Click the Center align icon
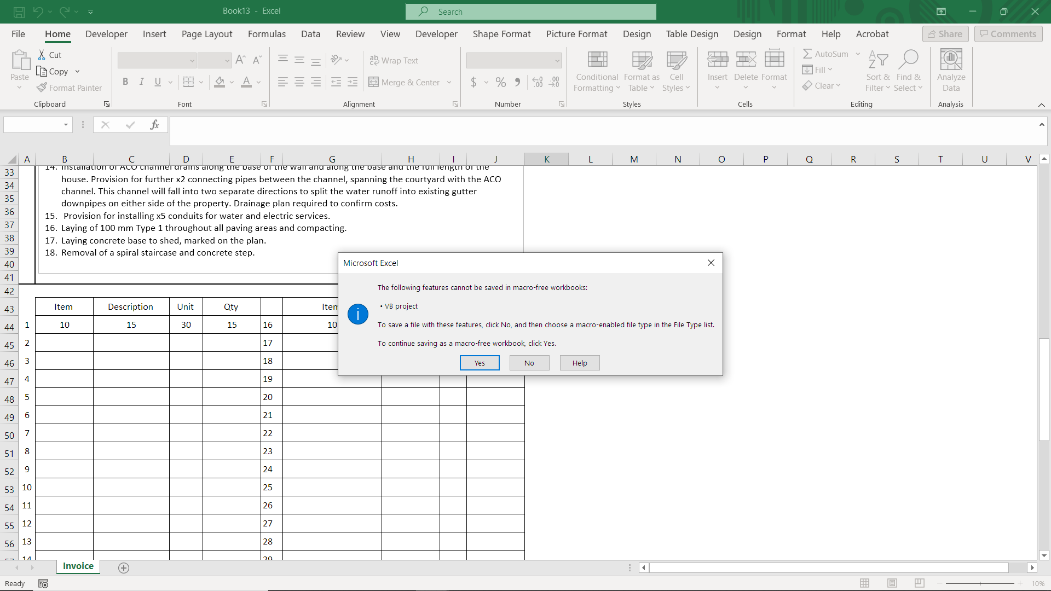 point(299,82)
